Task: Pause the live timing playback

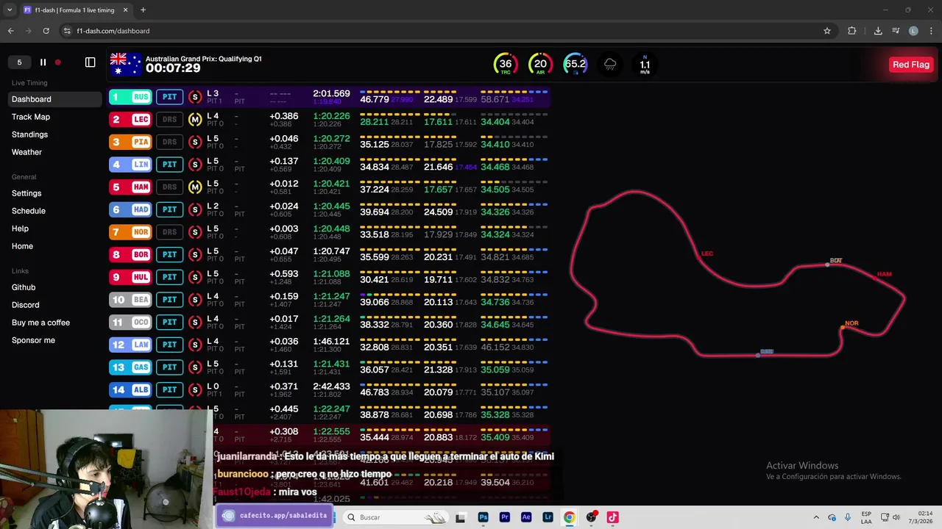Action: 43,62
